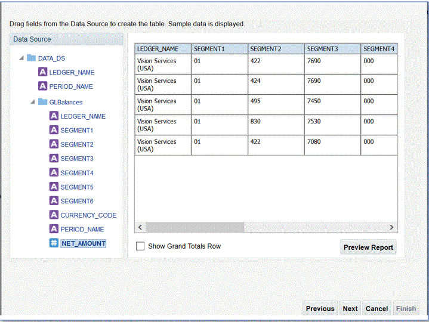Click the text icon beside SEGMENT6

pyautogui.click(x=54, y=201)
